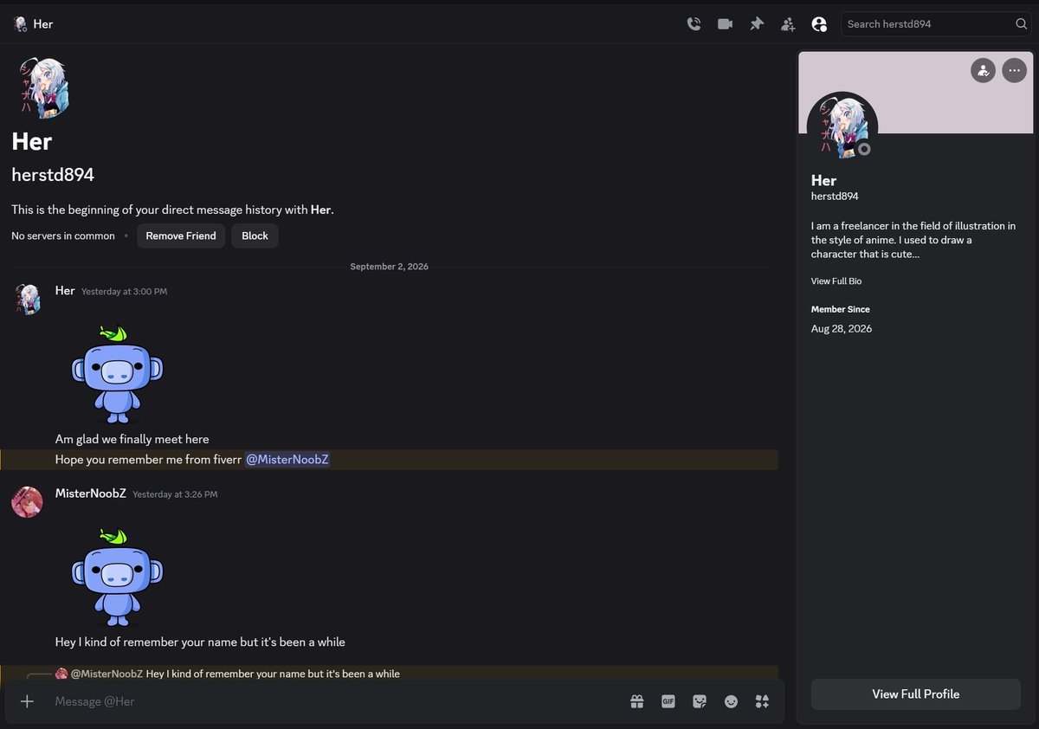
Task: Click MisterNoobZ's avatar beside the 3:26 PM message
Action: tap(28, 501)
